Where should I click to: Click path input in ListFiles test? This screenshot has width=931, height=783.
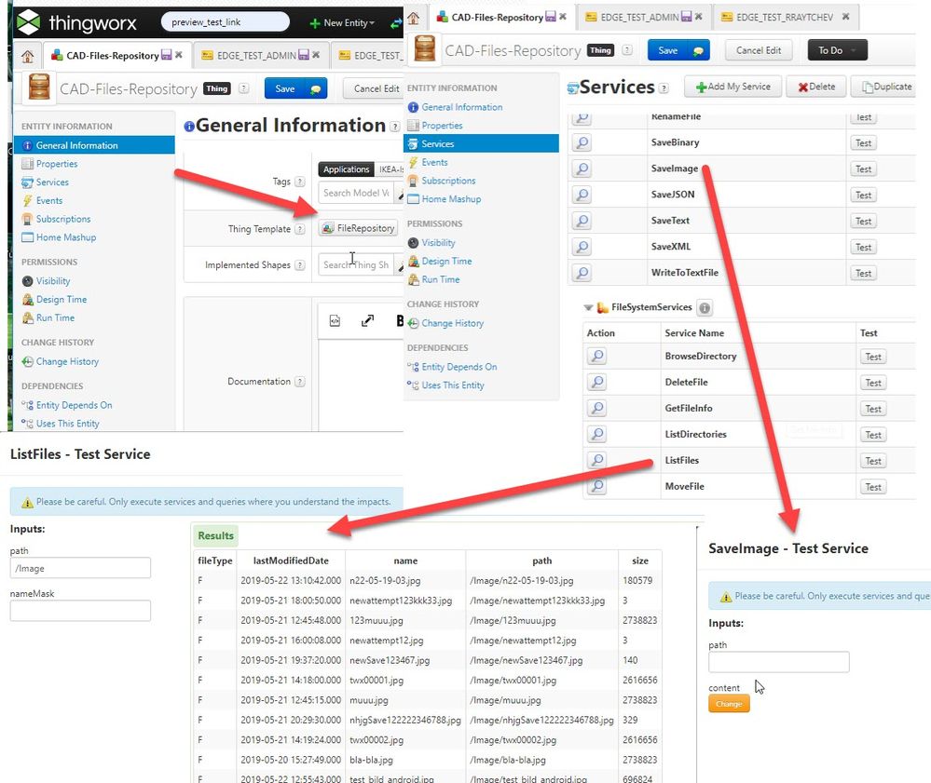click(80, 568)
